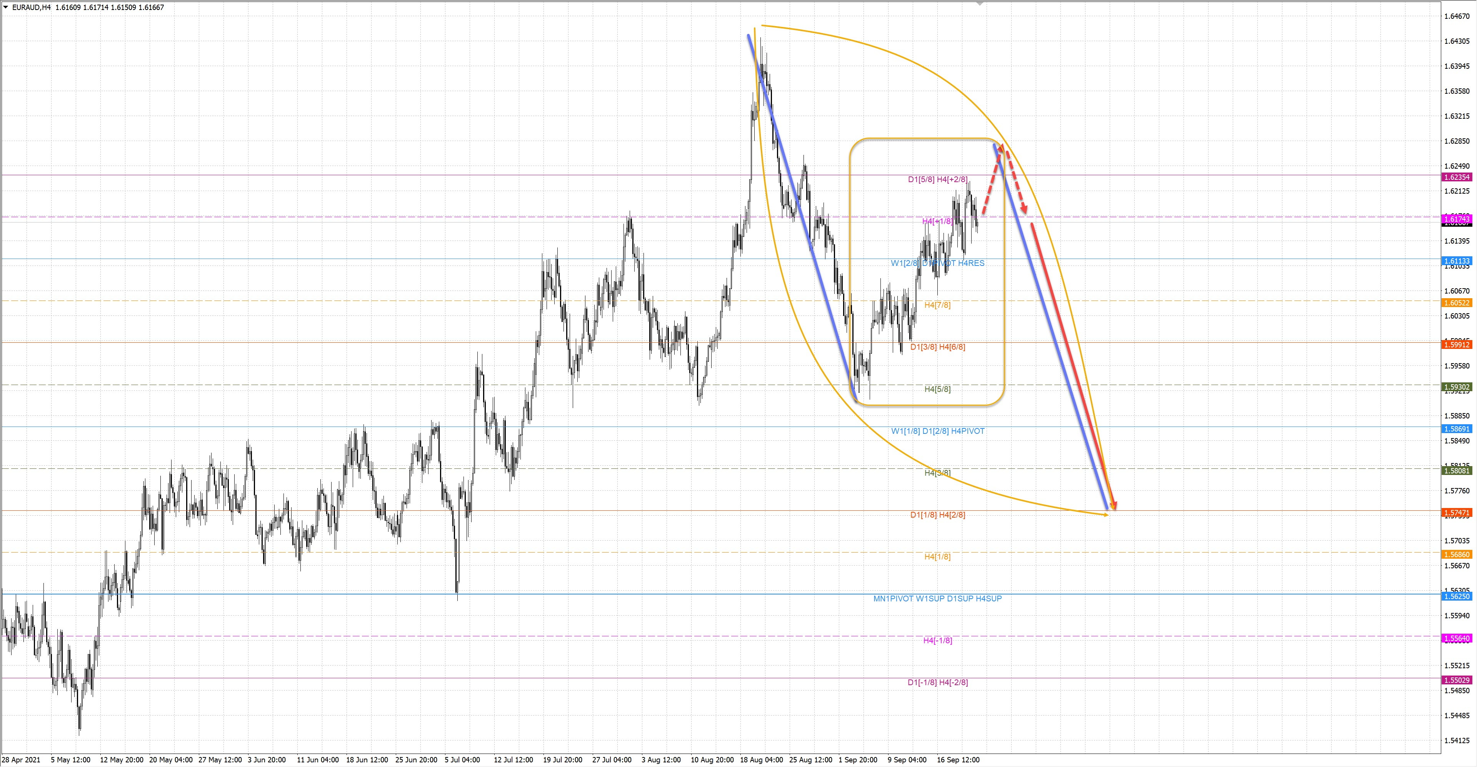Viewport: 1477px width, 767px height.
Task: Click the 18 Aug 04:00 time axis label
Action: 761,760
